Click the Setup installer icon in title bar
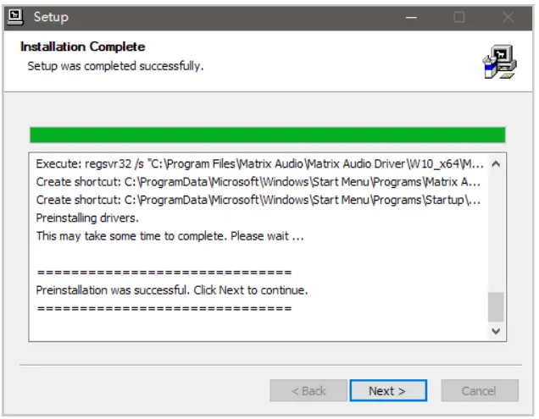Image resolution: width=539 pixels, height=419 pixels. pyautogui.click(x=15, y=16)
